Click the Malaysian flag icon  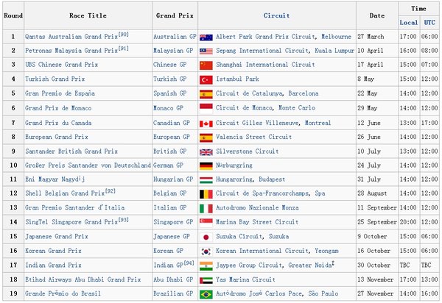206,51
